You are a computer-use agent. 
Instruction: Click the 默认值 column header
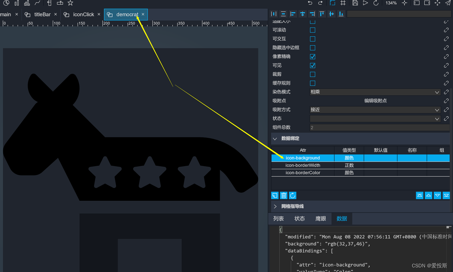(380, 150)
